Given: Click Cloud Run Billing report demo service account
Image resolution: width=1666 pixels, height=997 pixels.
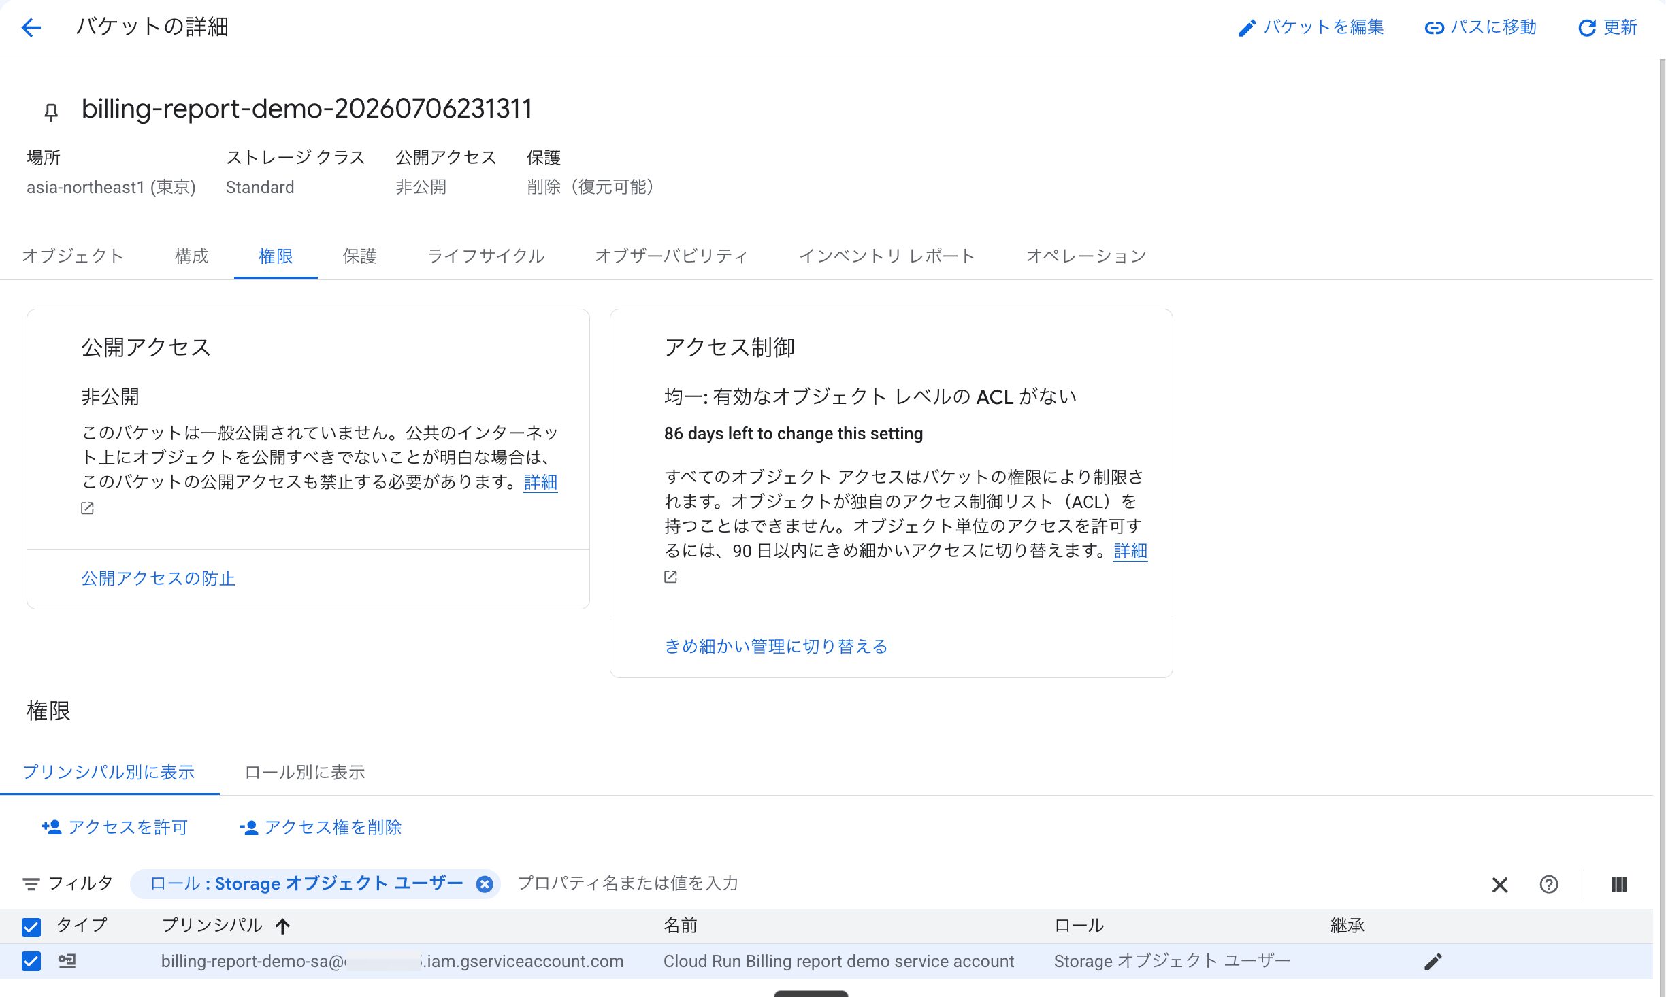Looking at the screenshot, I should 838,961.
